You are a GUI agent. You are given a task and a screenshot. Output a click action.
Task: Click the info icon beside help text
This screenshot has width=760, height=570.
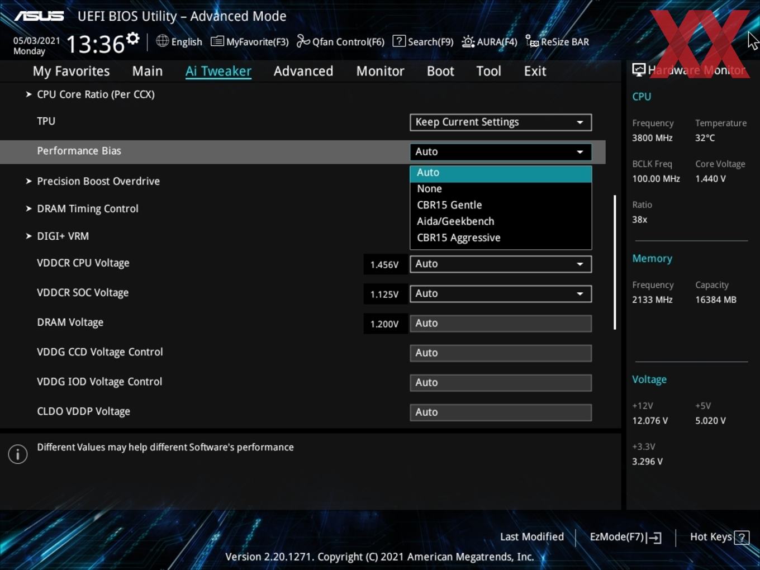pos(18,454)
